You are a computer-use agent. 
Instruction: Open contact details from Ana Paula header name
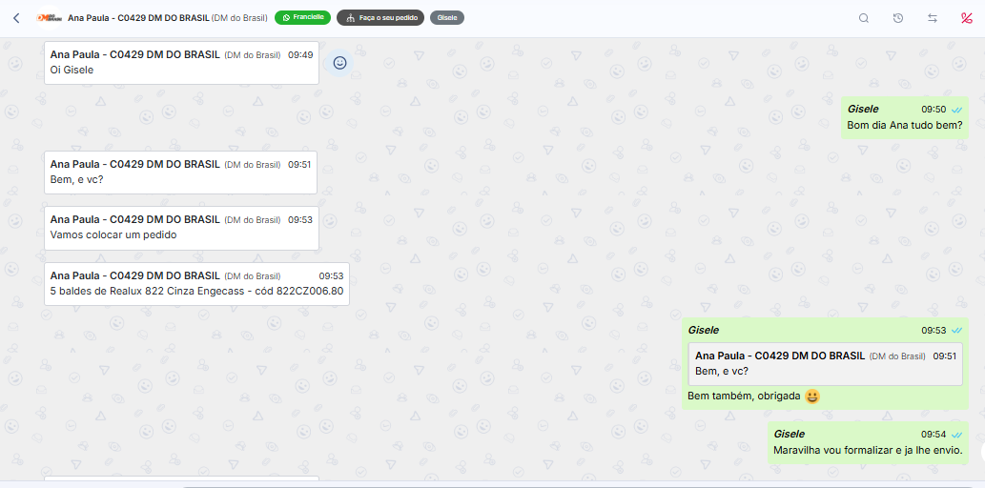click(x=138, y=18)
